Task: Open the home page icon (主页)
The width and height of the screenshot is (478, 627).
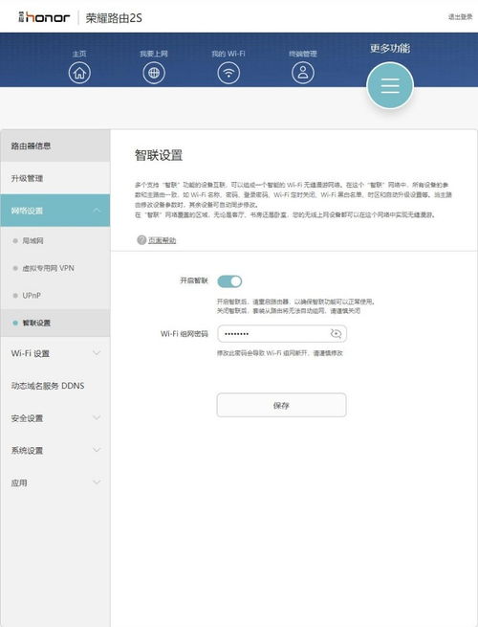Action: pyautogui.click(x=79, y=73)
